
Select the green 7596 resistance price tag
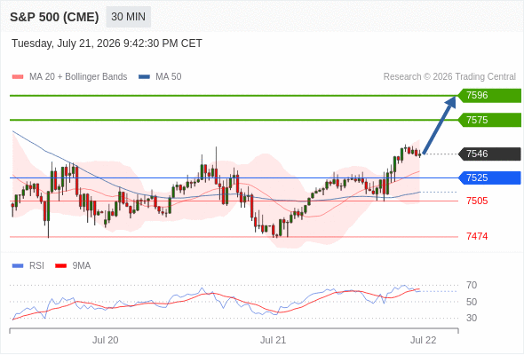[489, 96]
